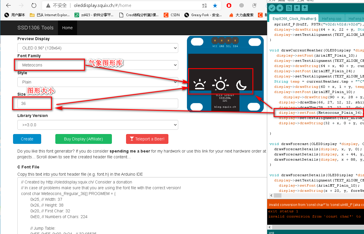
Task: Open the CSDN bookmark
Action: coord(172,15)
